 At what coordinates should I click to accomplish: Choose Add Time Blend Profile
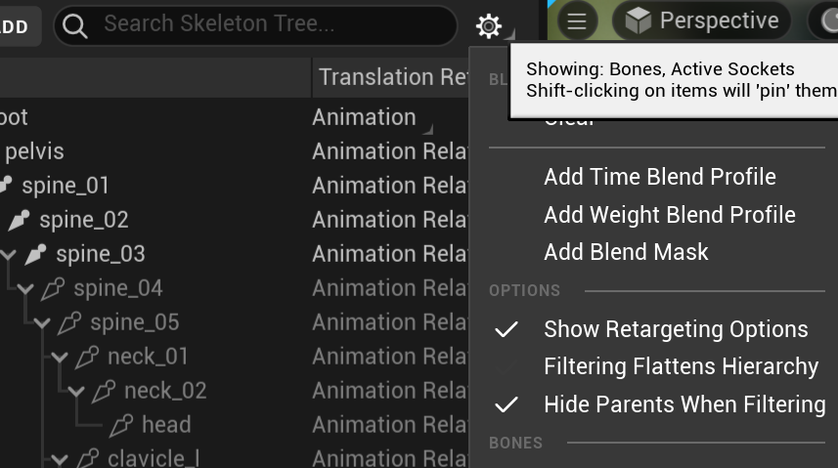pos(660,177)
